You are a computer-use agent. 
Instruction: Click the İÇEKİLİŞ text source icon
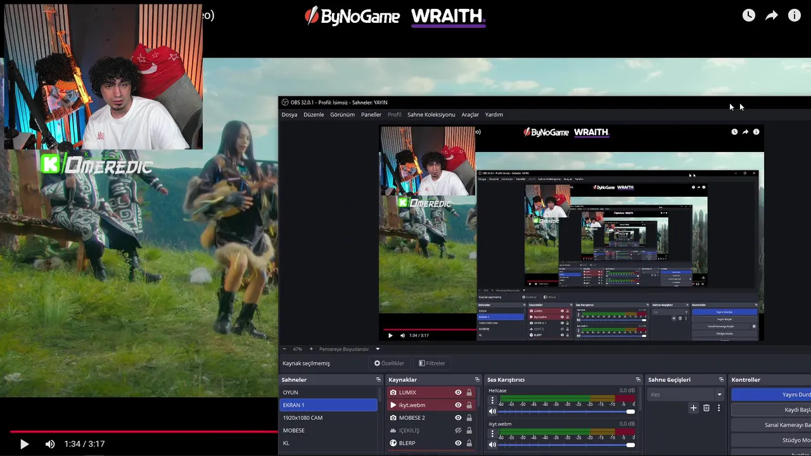coord(393,431)
